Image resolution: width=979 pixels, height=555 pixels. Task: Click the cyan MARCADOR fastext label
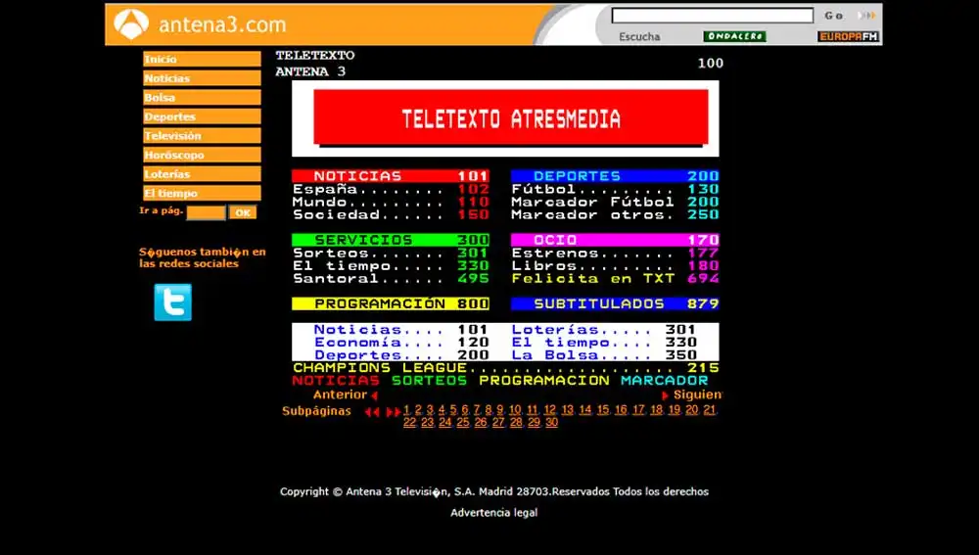[665, 381]
